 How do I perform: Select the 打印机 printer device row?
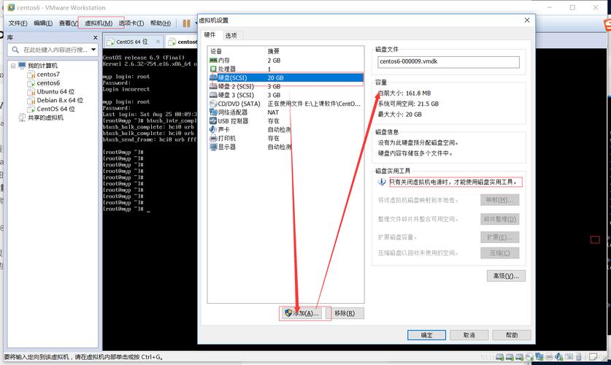(x=285, y=138)
